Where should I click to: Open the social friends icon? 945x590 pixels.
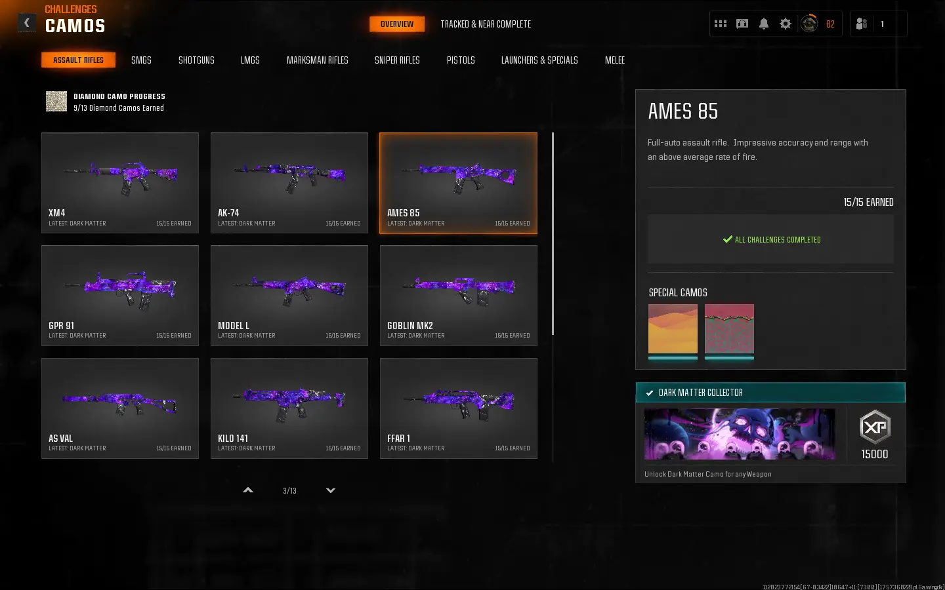[x=862, y=24]
